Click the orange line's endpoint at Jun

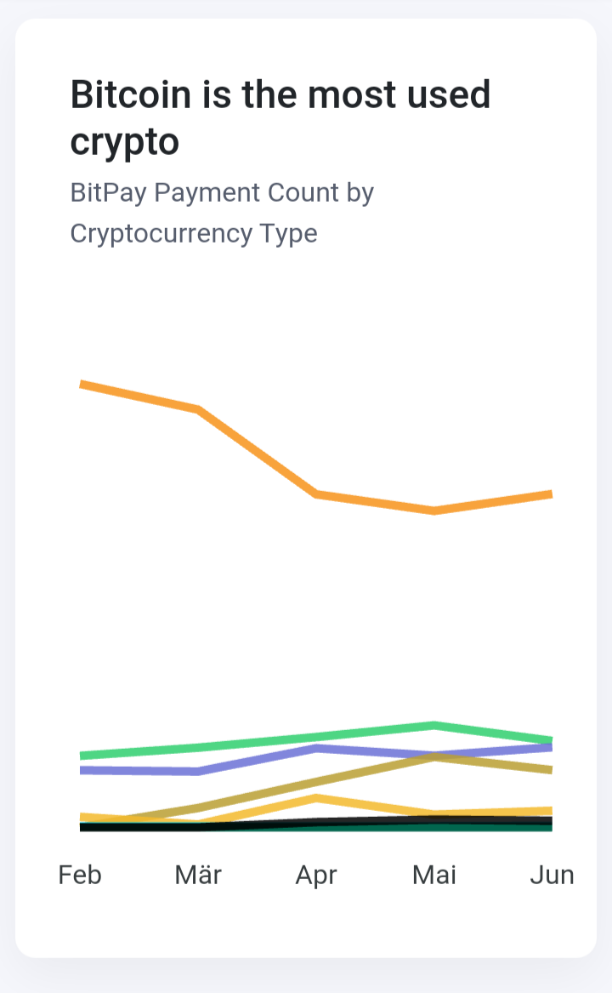[552, 494]
